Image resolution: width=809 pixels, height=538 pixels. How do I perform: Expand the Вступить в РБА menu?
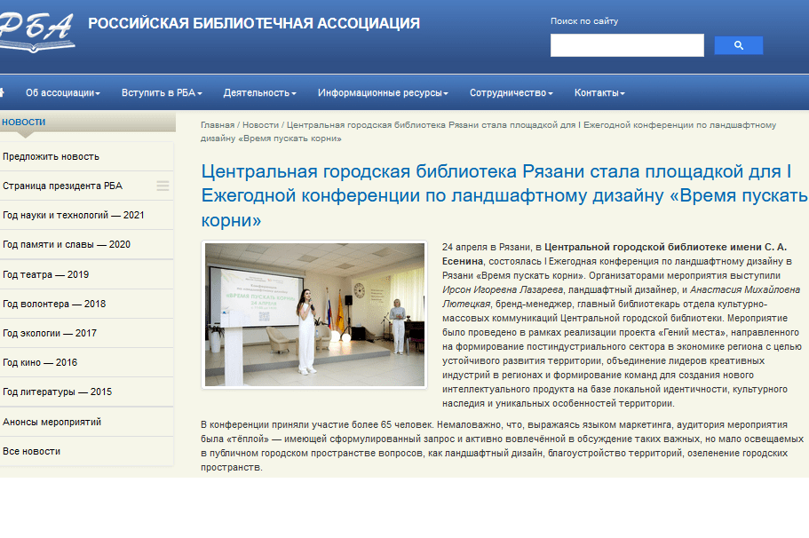(x=162, y=93)
